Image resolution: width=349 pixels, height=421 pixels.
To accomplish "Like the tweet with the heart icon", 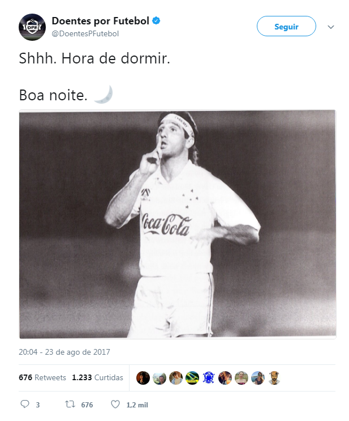I will [115, 405].
